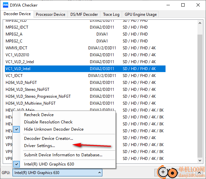Click DXVA1/2/D3D11 cell in WMV9_IDCT row

(x=102, y=48)
